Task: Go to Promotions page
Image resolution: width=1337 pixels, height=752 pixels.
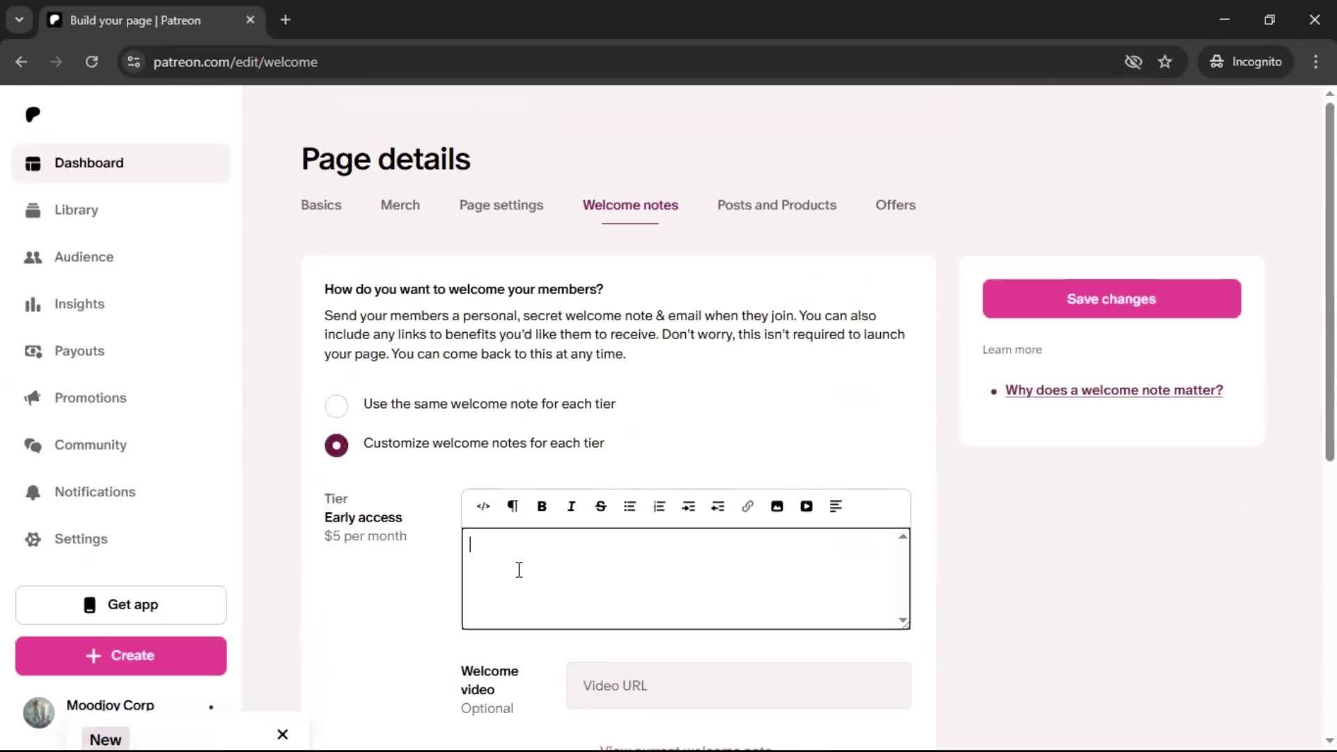Action: [x=120, y=398]
